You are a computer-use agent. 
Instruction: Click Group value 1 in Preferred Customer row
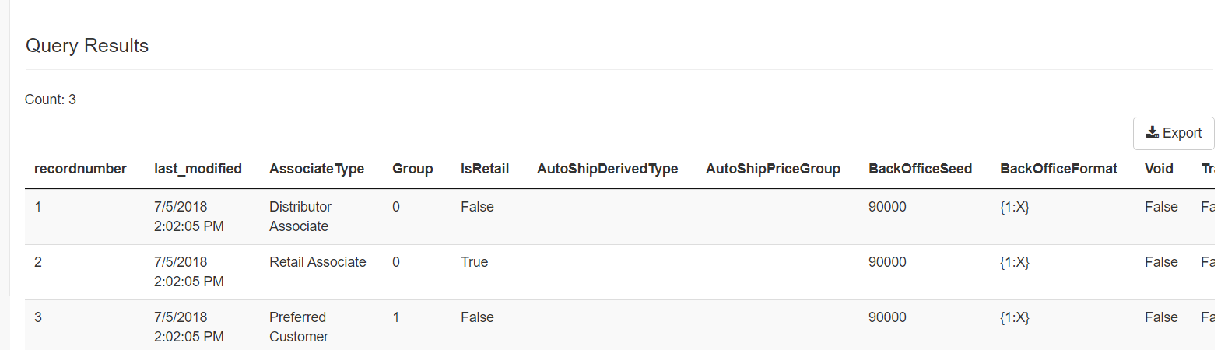tap(396, 317)
